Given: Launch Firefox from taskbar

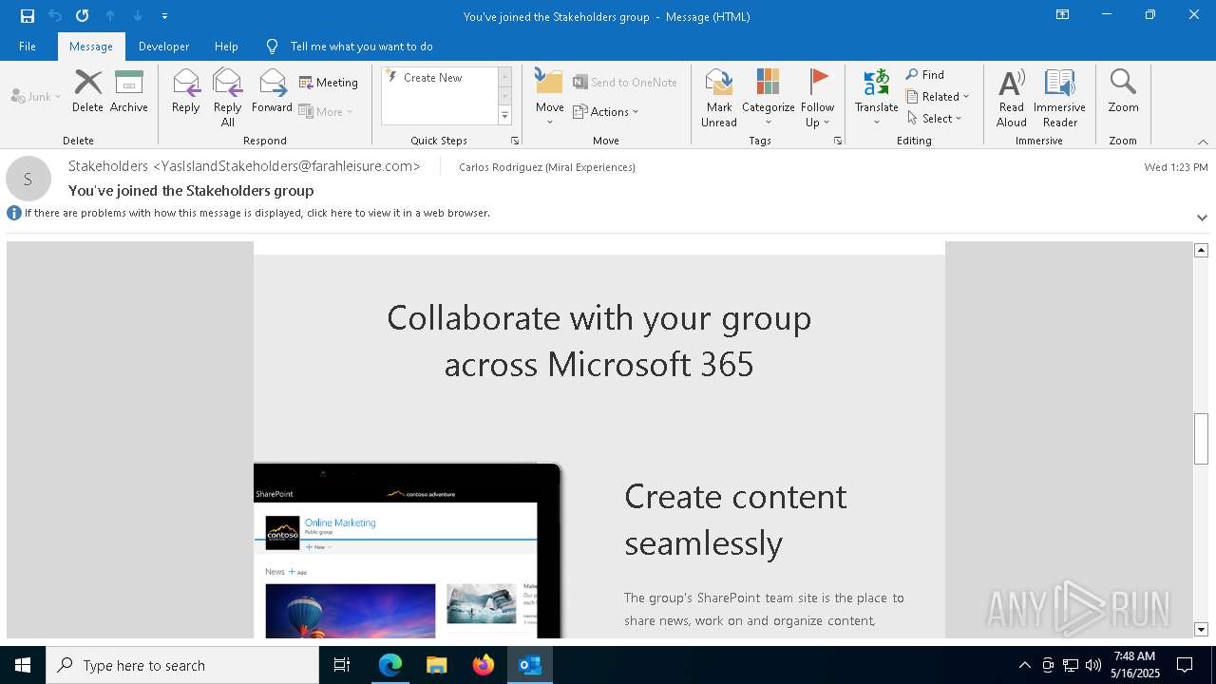Looking at the screenshot, I should pos(484,665).
